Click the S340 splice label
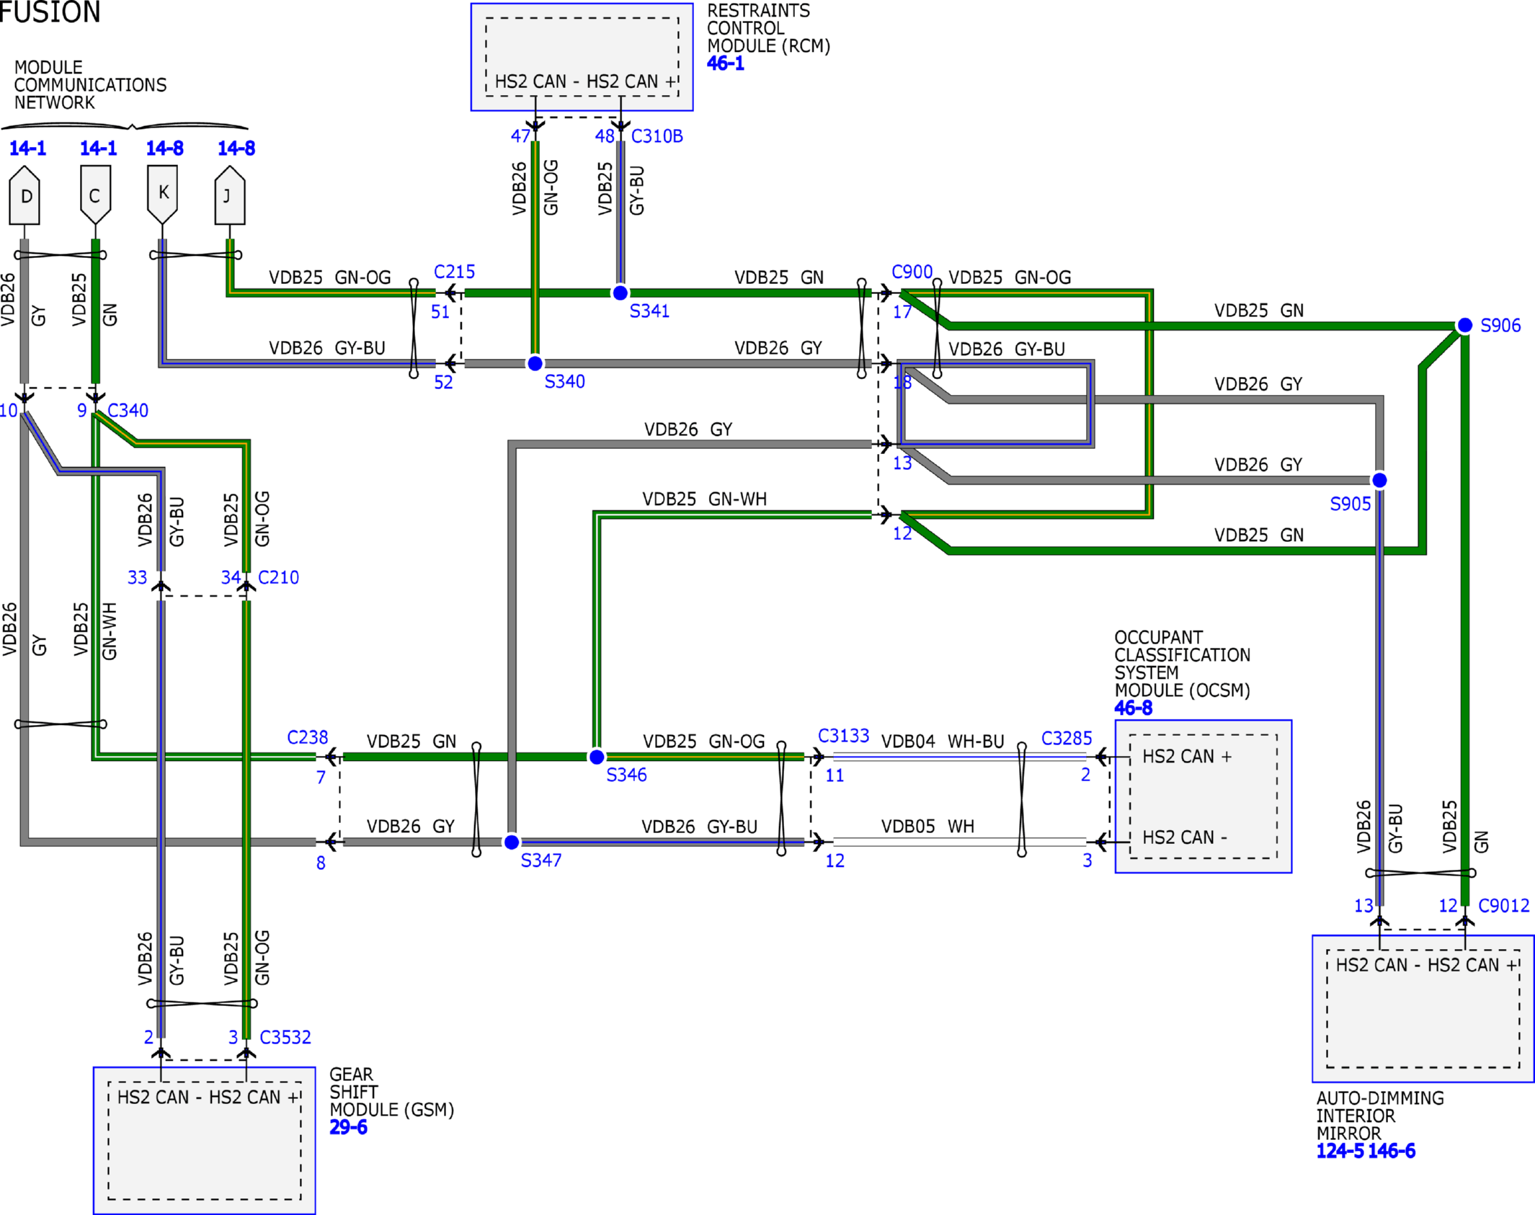The width and height of the screenshot is (1535, 1215). (565, 382)
